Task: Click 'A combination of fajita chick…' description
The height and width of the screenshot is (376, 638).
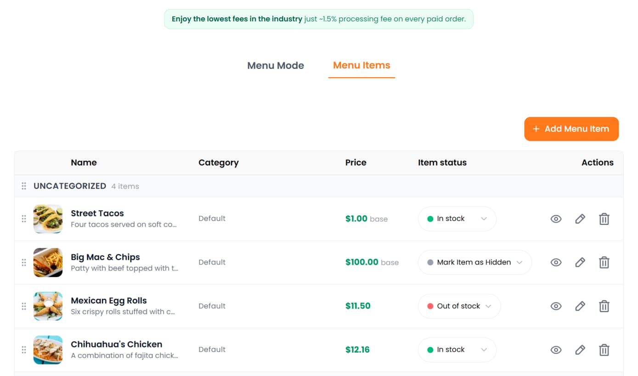Action: tap(124, 355)
